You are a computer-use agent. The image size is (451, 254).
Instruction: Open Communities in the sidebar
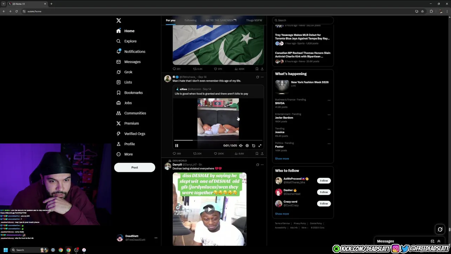pyautogui.click(x=131, y=113)
